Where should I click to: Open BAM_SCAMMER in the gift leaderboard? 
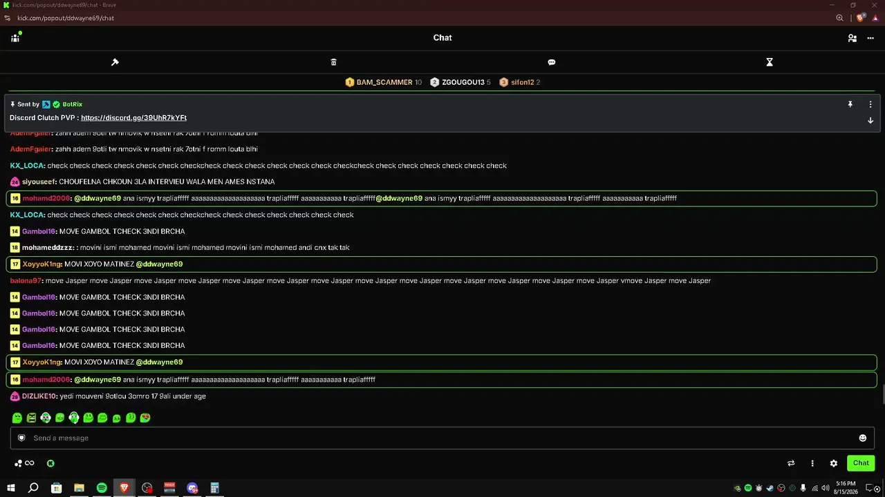(383, 82)
